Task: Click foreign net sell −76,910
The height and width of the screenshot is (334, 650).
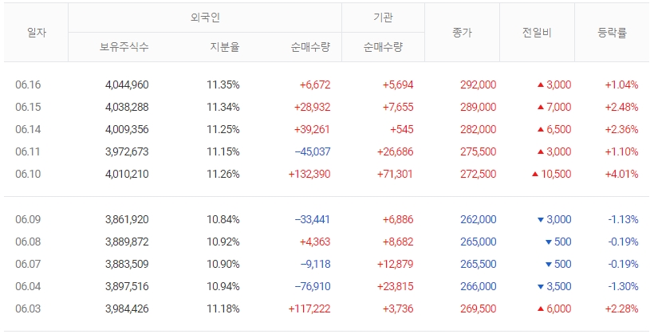Action: [313, 287]
